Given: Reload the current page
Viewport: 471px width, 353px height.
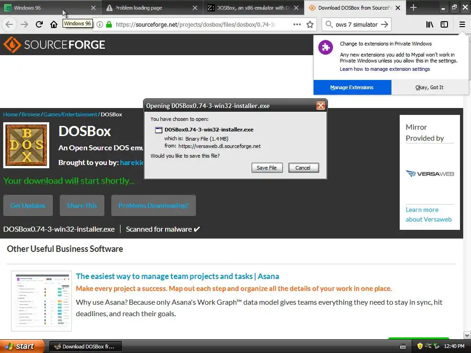Looking at the screenshot, I should pos(39,25).
